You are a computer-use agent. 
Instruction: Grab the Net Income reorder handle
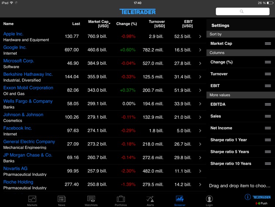point(268,128)
